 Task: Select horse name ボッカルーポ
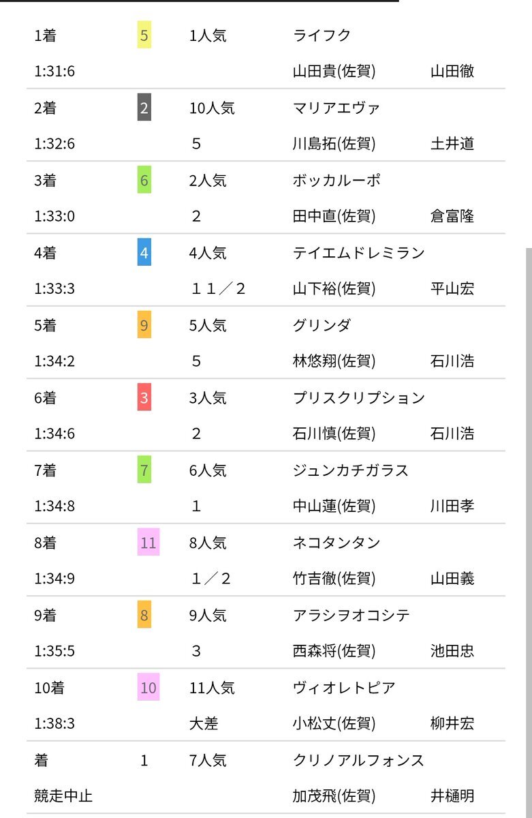coord(337,181)
